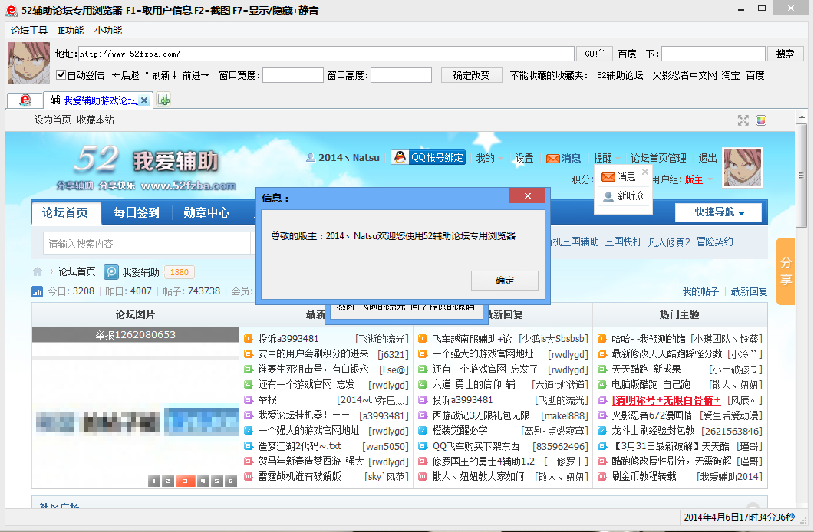
Task: Click the profile avatar on the forum page
Action: pos(743,167)
